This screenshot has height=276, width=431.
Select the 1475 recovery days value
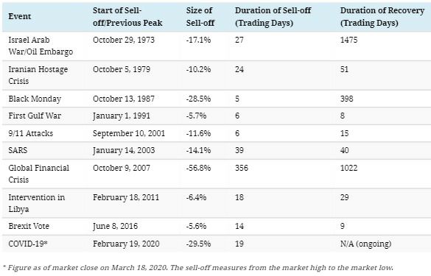[348, 40]
